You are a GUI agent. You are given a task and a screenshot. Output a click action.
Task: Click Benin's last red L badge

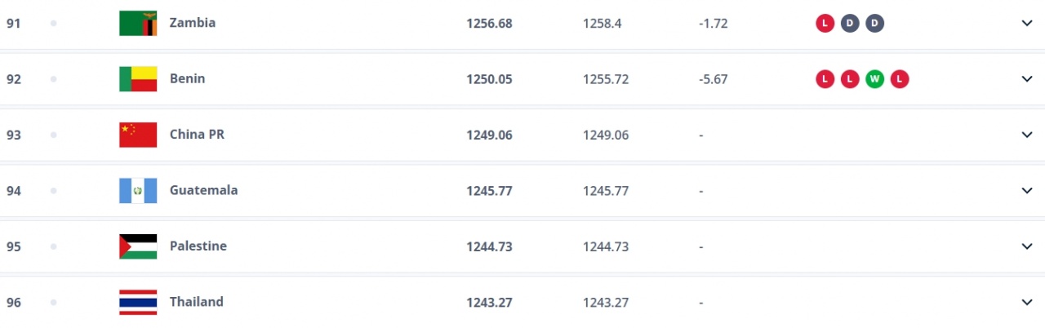[900, 79]
